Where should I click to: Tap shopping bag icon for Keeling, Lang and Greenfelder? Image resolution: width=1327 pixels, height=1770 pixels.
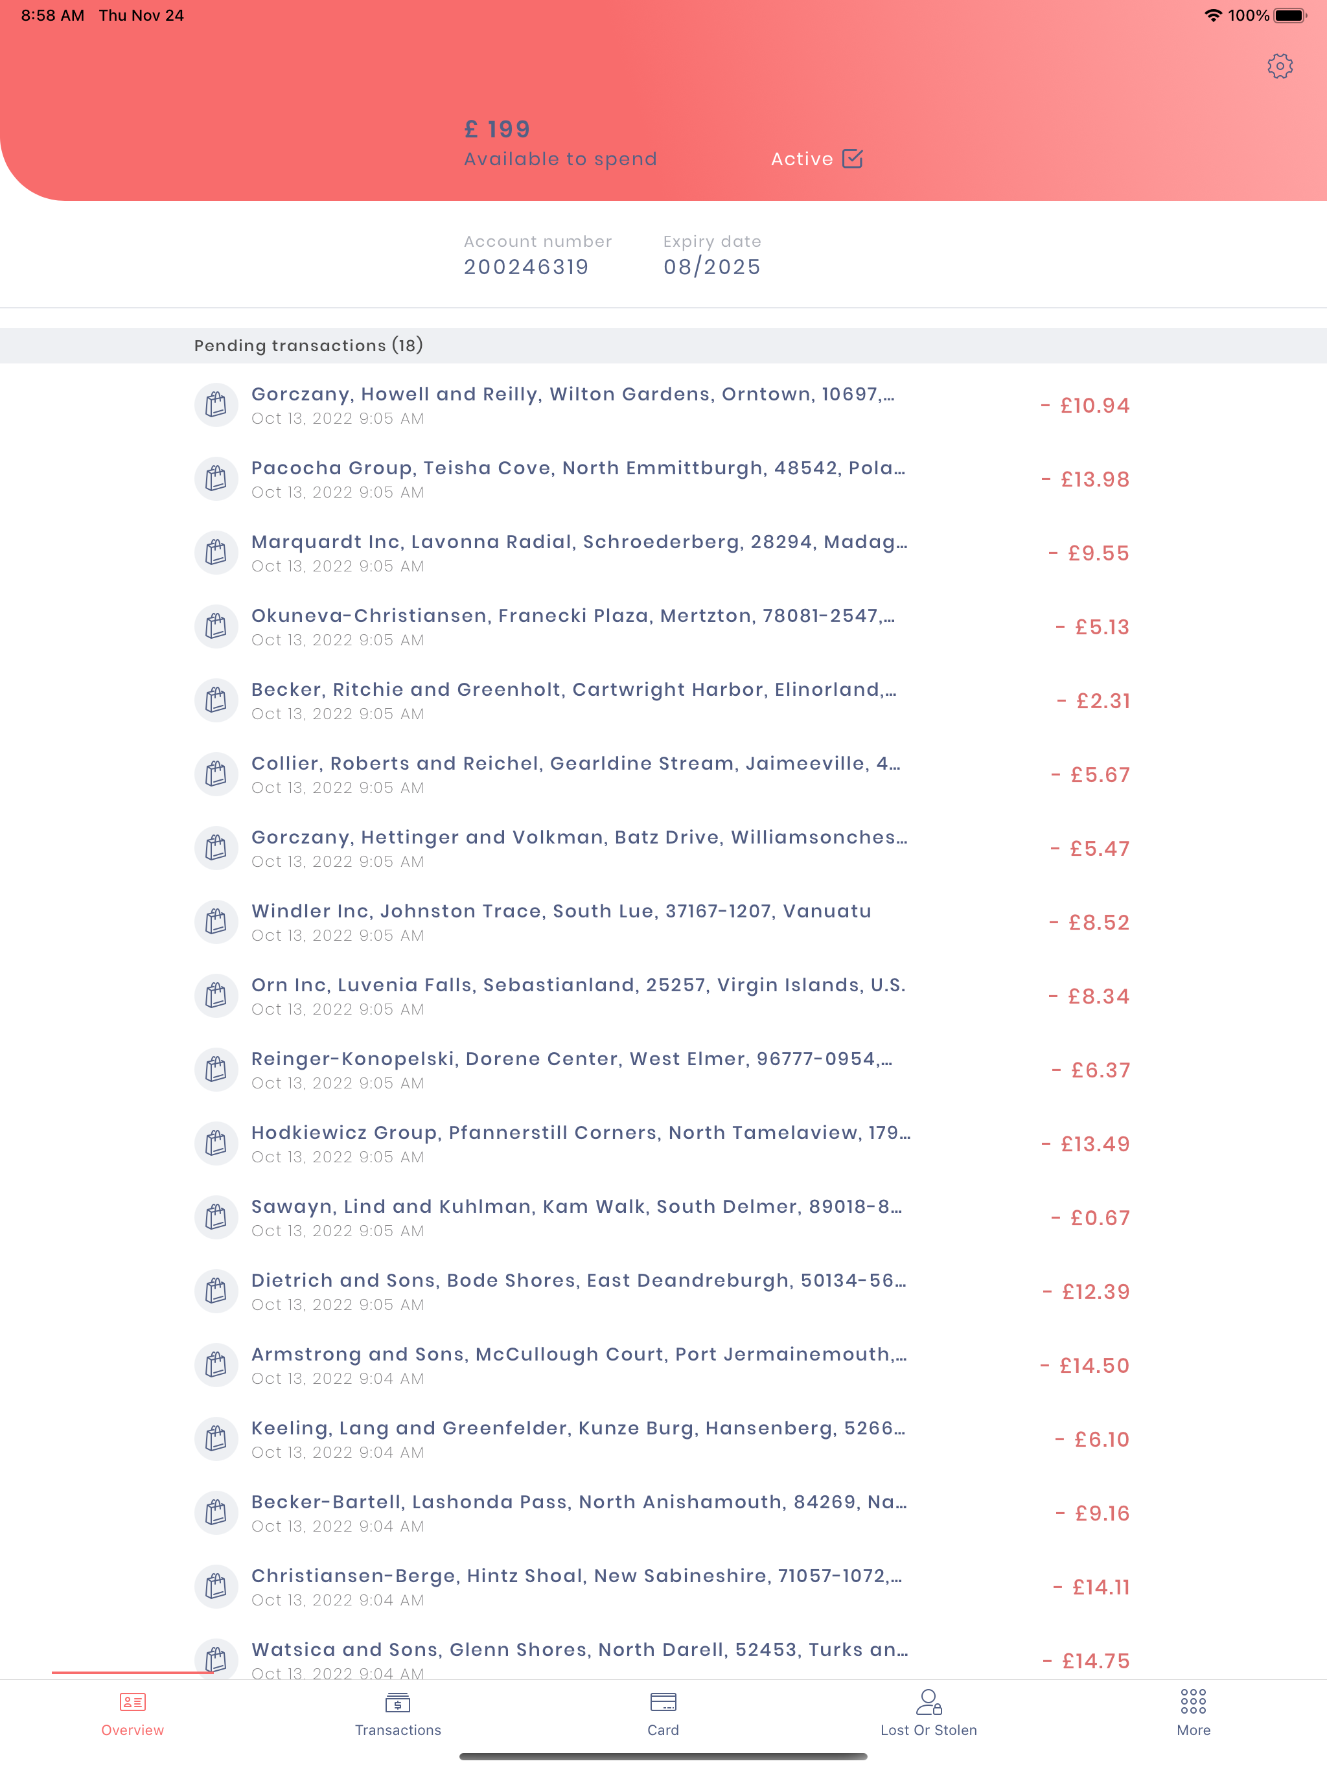click(216, 1439)
